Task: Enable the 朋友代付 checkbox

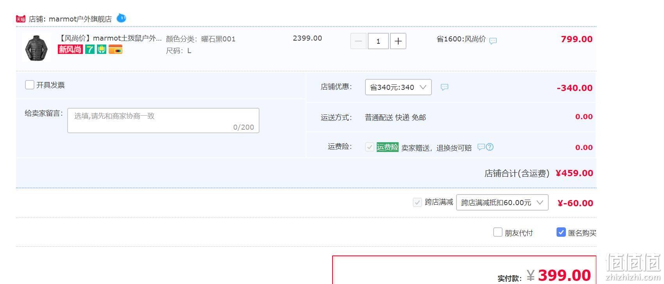Action: click(498, 232)
